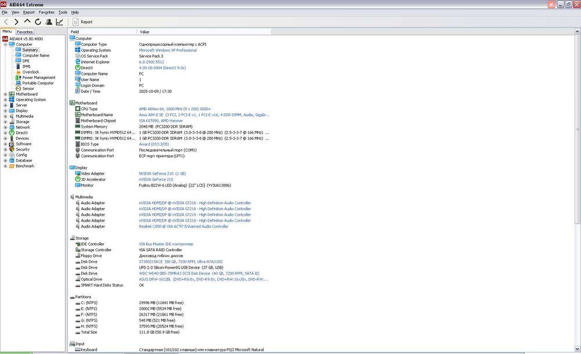Image resolution: width=581 pixels, height=354 pixels.
Task: Open the File menu
Action: click(x=5, y=12)
